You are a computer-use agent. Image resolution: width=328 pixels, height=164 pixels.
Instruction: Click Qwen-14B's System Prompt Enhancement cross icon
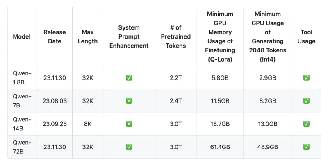click(129, 124)
